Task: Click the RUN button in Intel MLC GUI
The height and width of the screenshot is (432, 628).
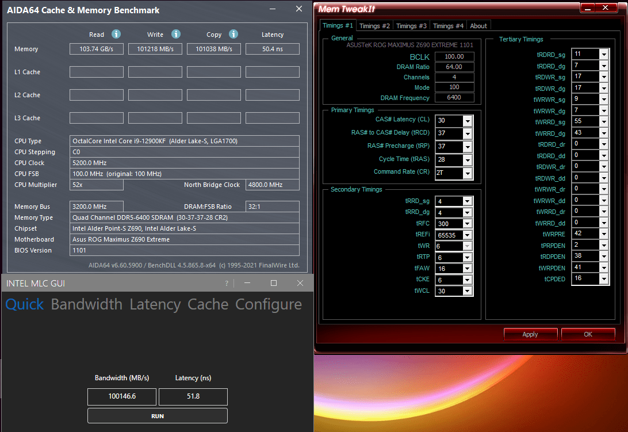Action: pyautogui.click(x=158, y=416)
